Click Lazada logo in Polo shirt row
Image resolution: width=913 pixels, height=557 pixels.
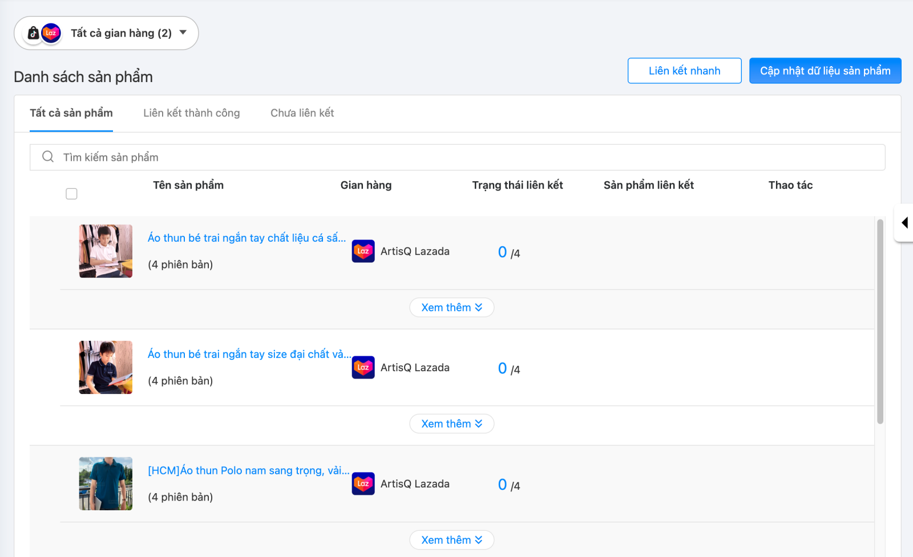(x=363, y=483)
